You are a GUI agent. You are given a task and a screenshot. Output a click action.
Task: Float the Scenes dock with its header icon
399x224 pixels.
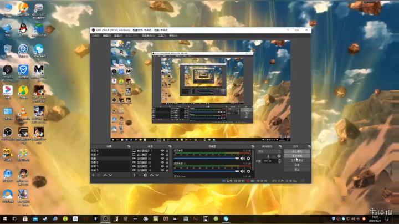click(x=129, y=146)
